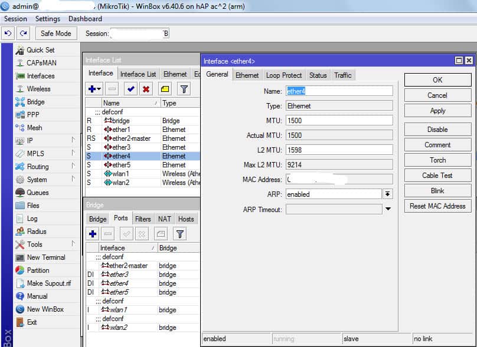The width and height of the screenshot is (477, 347).
Task: Select wlan1 row in Interface List
Action: click(142, 174)
